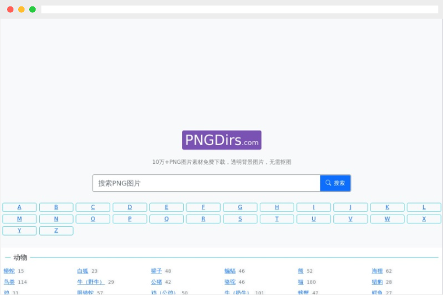Click the search magnifier button 搜索
Image resolution: width=443 pixels, height=295 pixels.
click(x=335, y=183)
